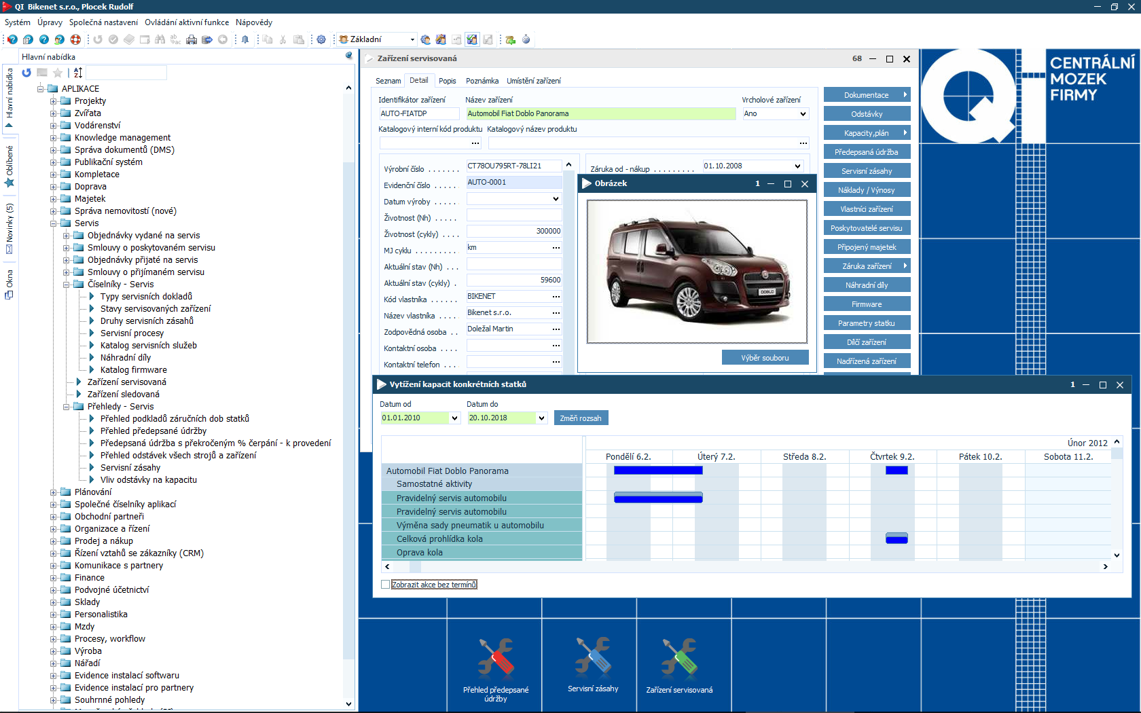Click the settings gear toolbar icon

[x=321, y=39]
